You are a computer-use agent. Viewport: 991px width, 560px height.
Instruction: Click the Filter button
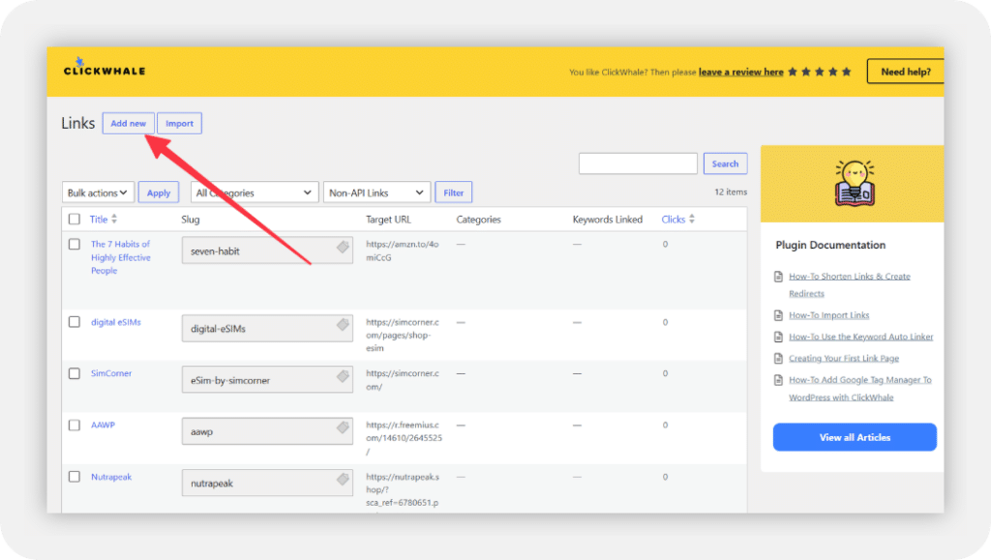coord(454,192)
